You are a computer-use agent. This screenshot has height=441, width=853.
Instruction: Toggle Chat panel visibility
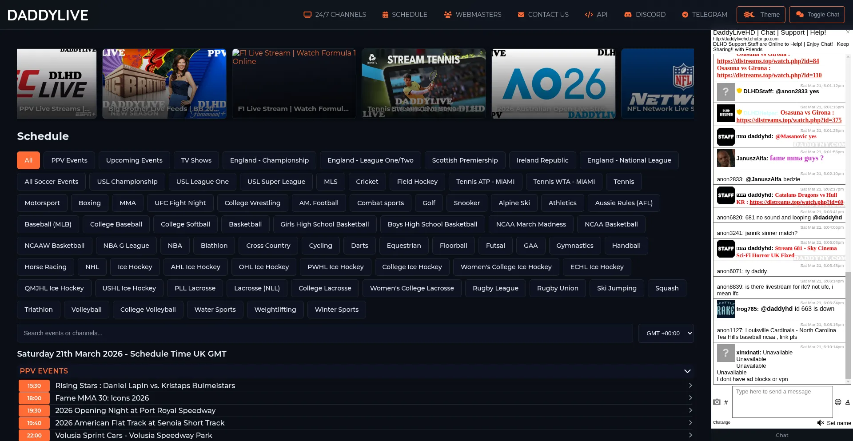[x=817, y=15]
